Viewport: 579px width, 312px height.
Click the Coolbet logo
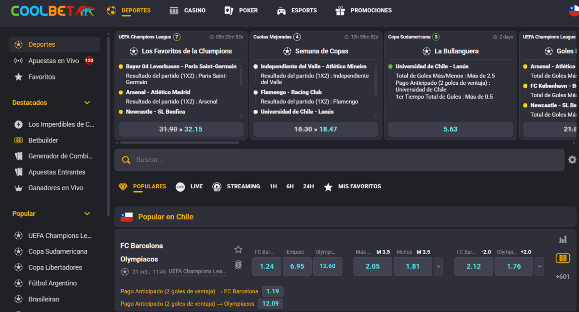tap(53, 11)
